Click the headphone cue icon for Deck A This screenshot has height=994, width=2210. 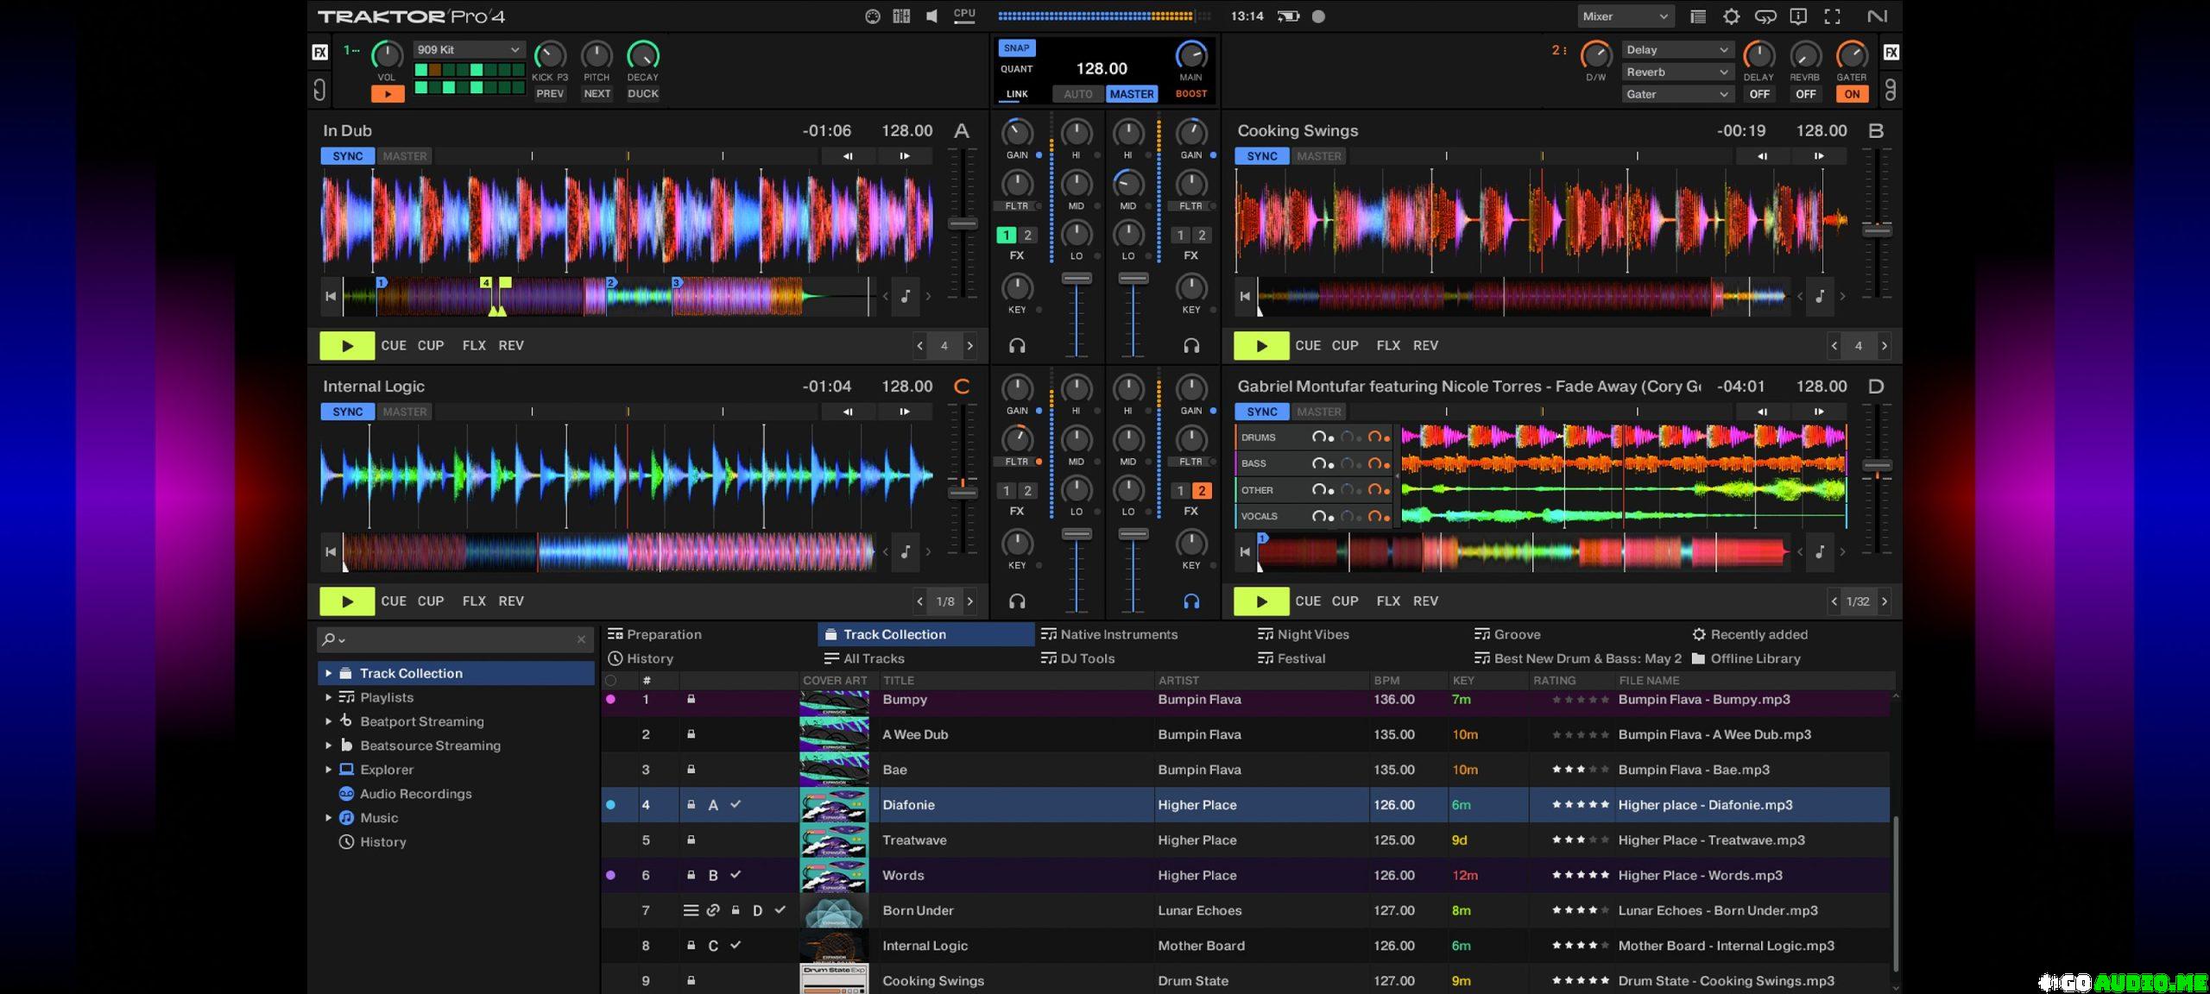[1017, 346]
